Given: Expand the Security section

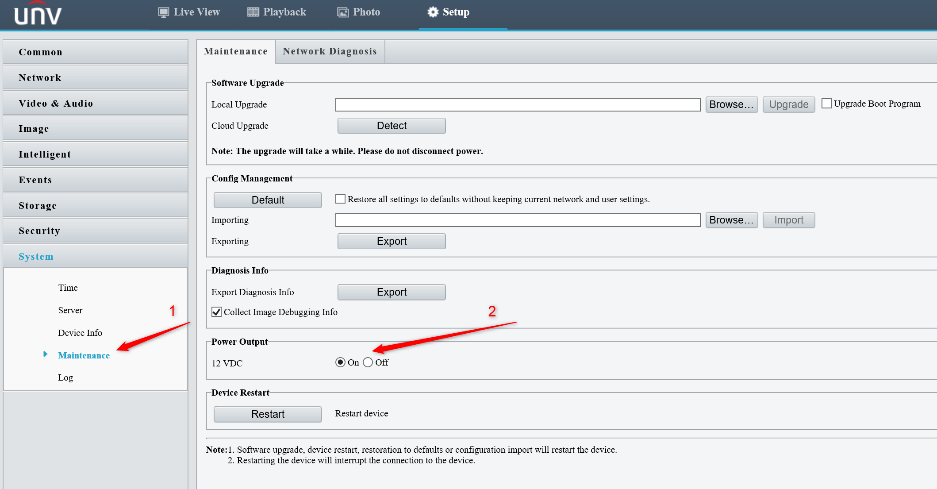Looking at the screenshot, I should [96, 231].
